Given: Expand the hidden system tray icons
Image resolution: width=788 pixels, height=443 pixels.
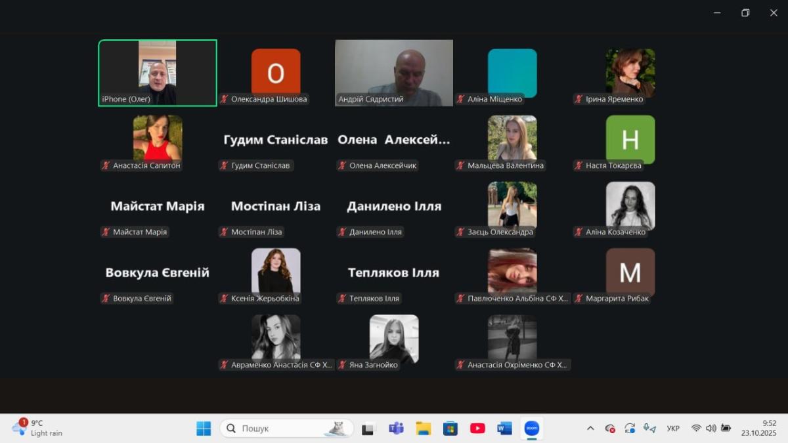Looking at the screenshot, I should (x=590, y=429).
